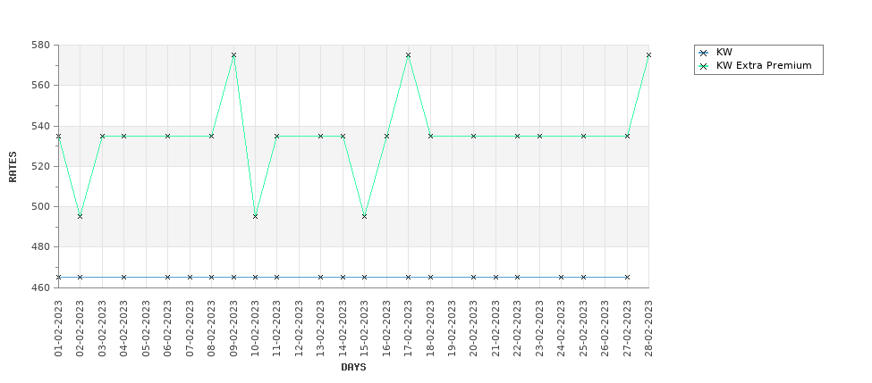872x383 pixels.
Task: Click the 19-02-2023 x-axis date label
Action: 453,328
